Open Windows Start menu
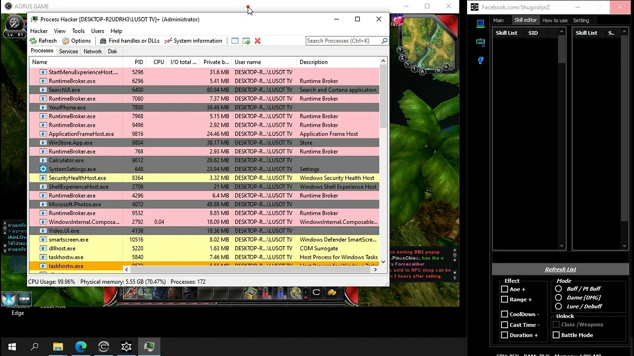This screenshot has width=634, height=356. point(12,347)
